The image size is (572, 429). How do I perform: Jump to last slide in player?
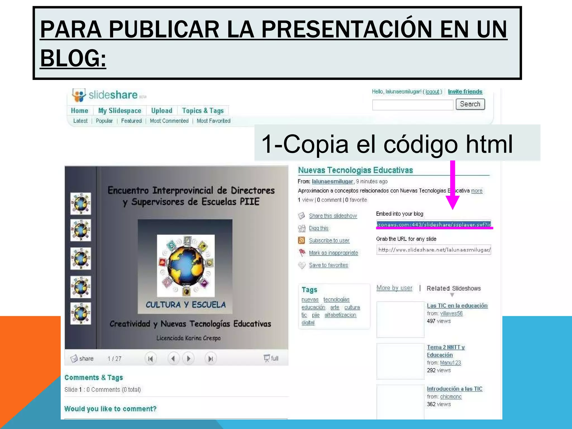(x=210, y=358)
